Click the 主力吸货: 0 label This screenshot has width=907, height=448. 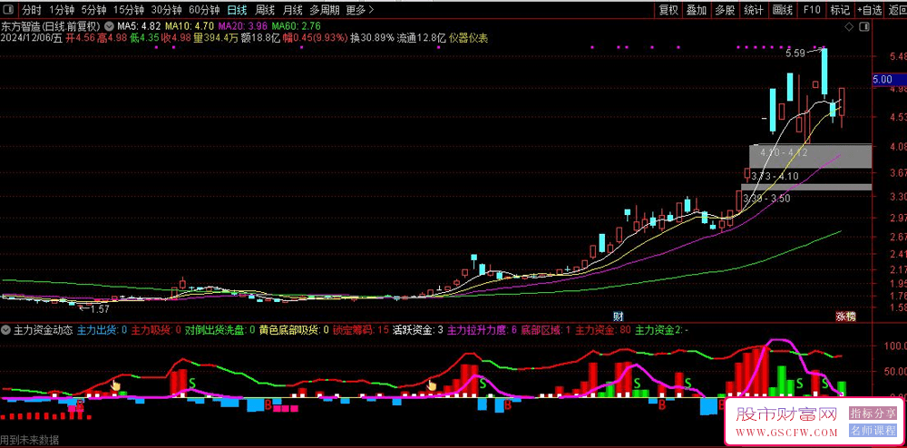[156, 330]
